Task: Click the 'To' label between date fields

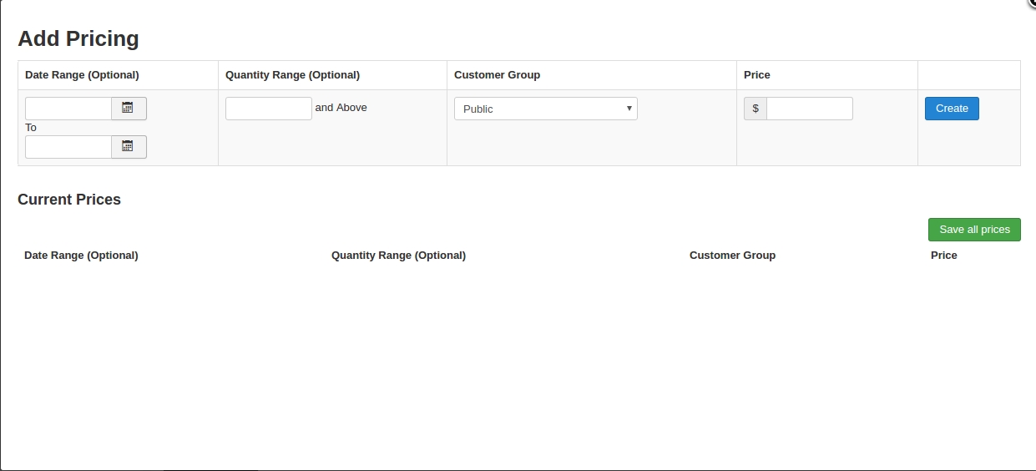Action: click(31, 128)
